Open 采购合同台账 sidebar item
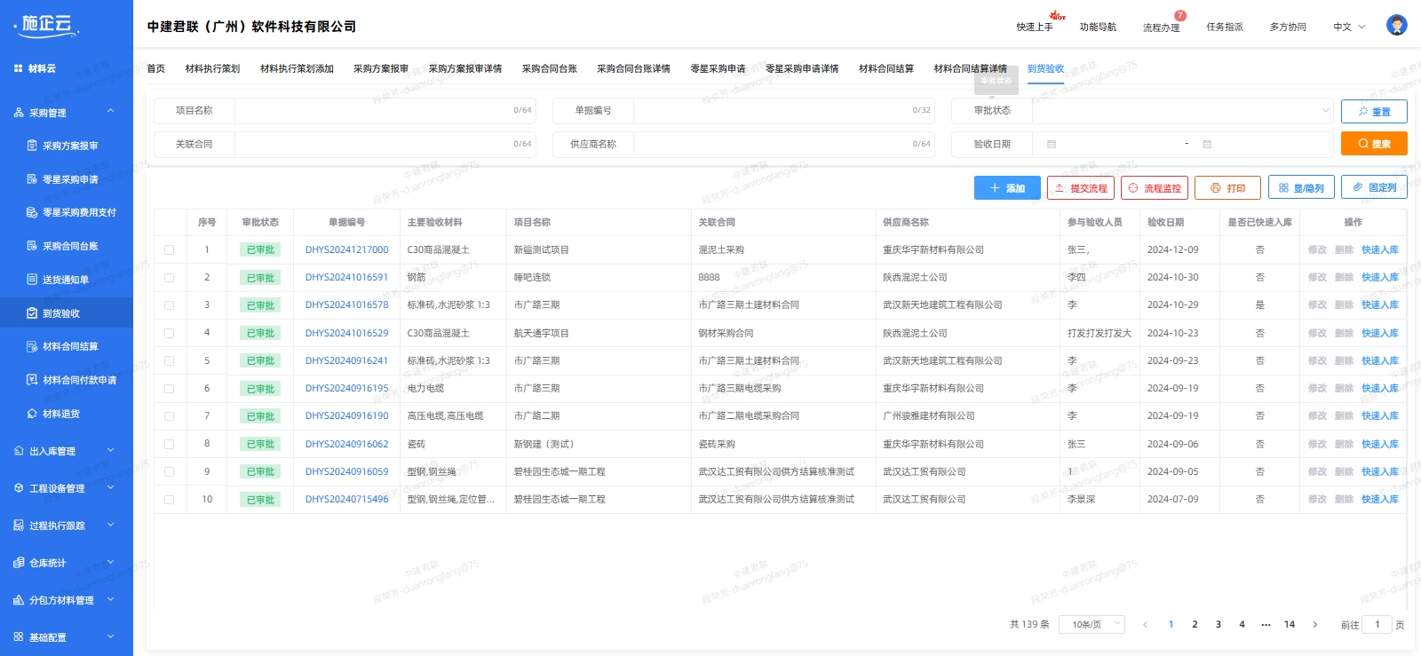Image resolution: width=1421 pixels, height=656 pixels. pyautogui.click(x=70, y=246)
